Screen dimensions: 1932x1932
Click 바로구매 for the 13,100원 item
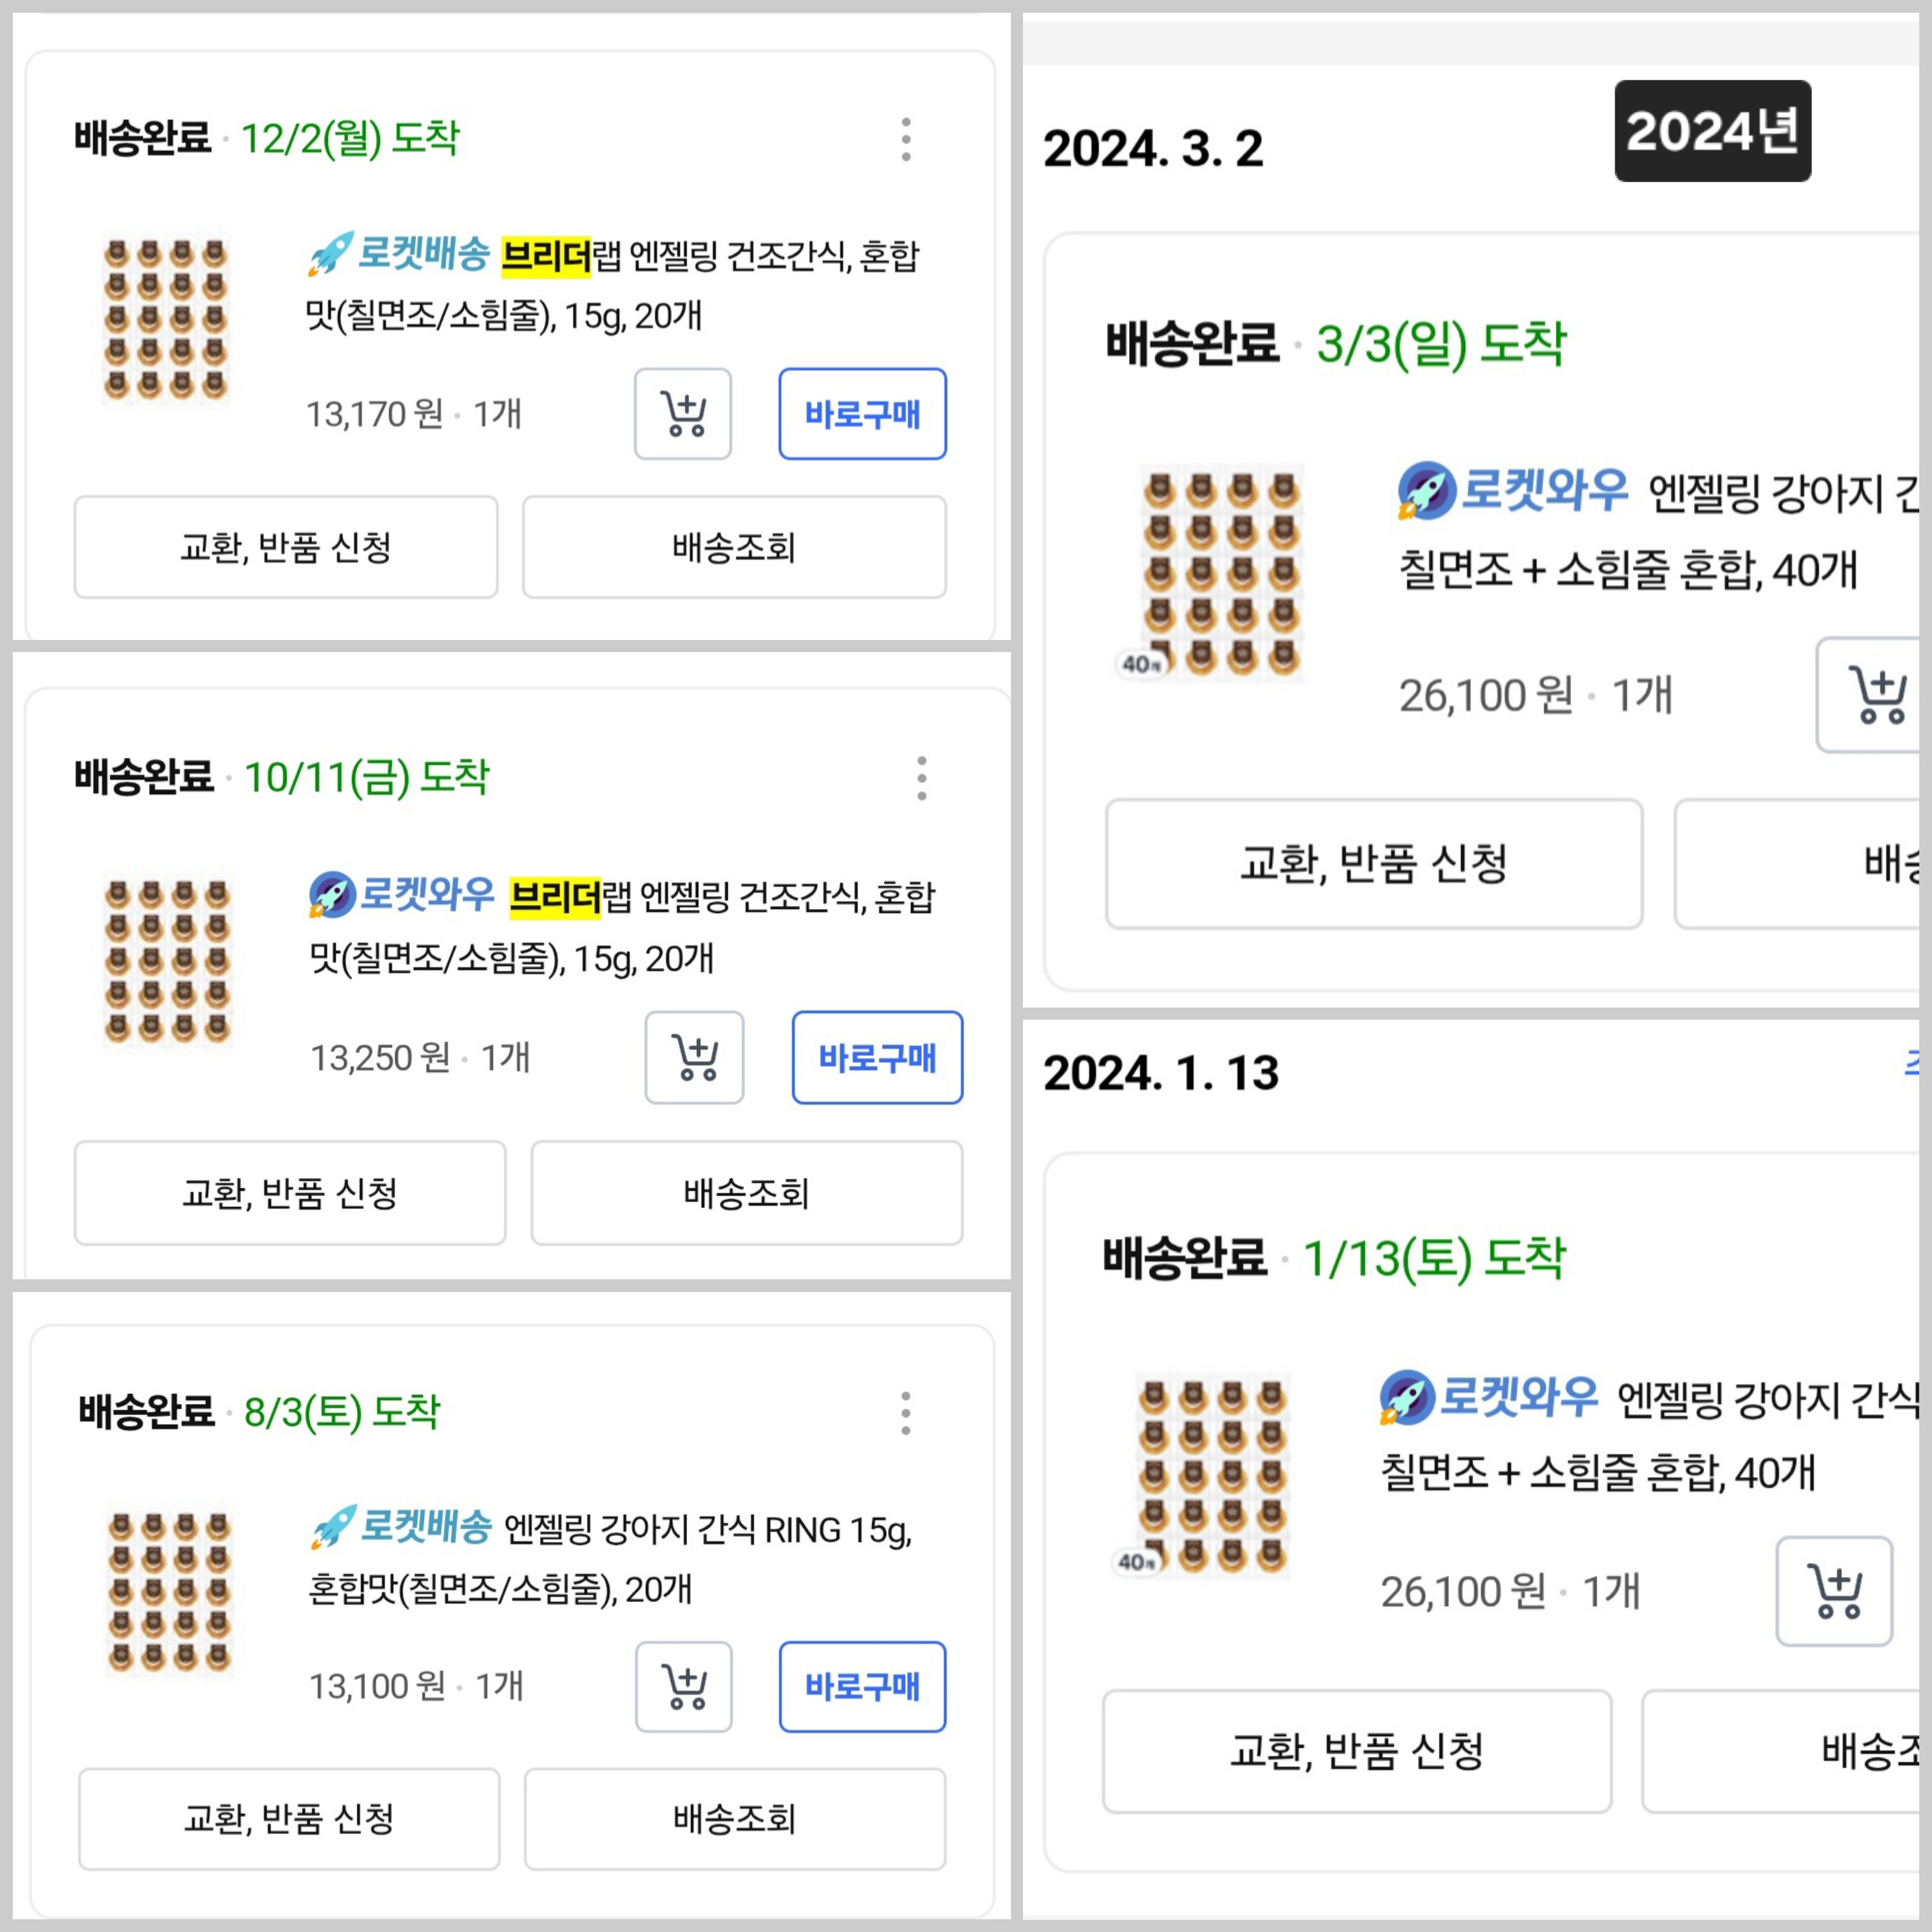coord(862,1687)
